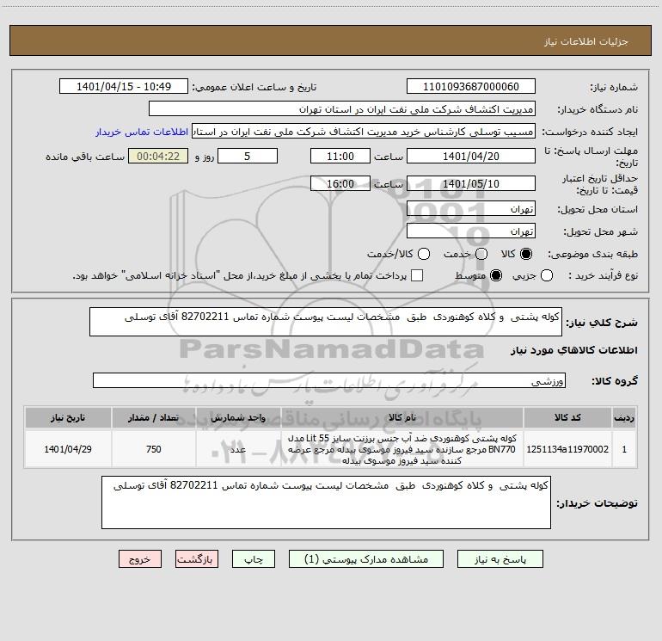Click the quantity cell 750
The width and height of the screenshot is (662, 641).
154,449
